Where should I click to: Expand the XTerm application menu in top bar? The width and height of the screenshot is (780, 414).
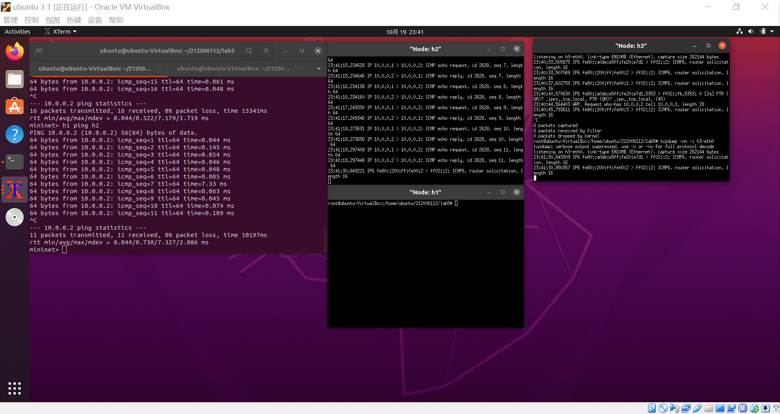coord(61,32)
